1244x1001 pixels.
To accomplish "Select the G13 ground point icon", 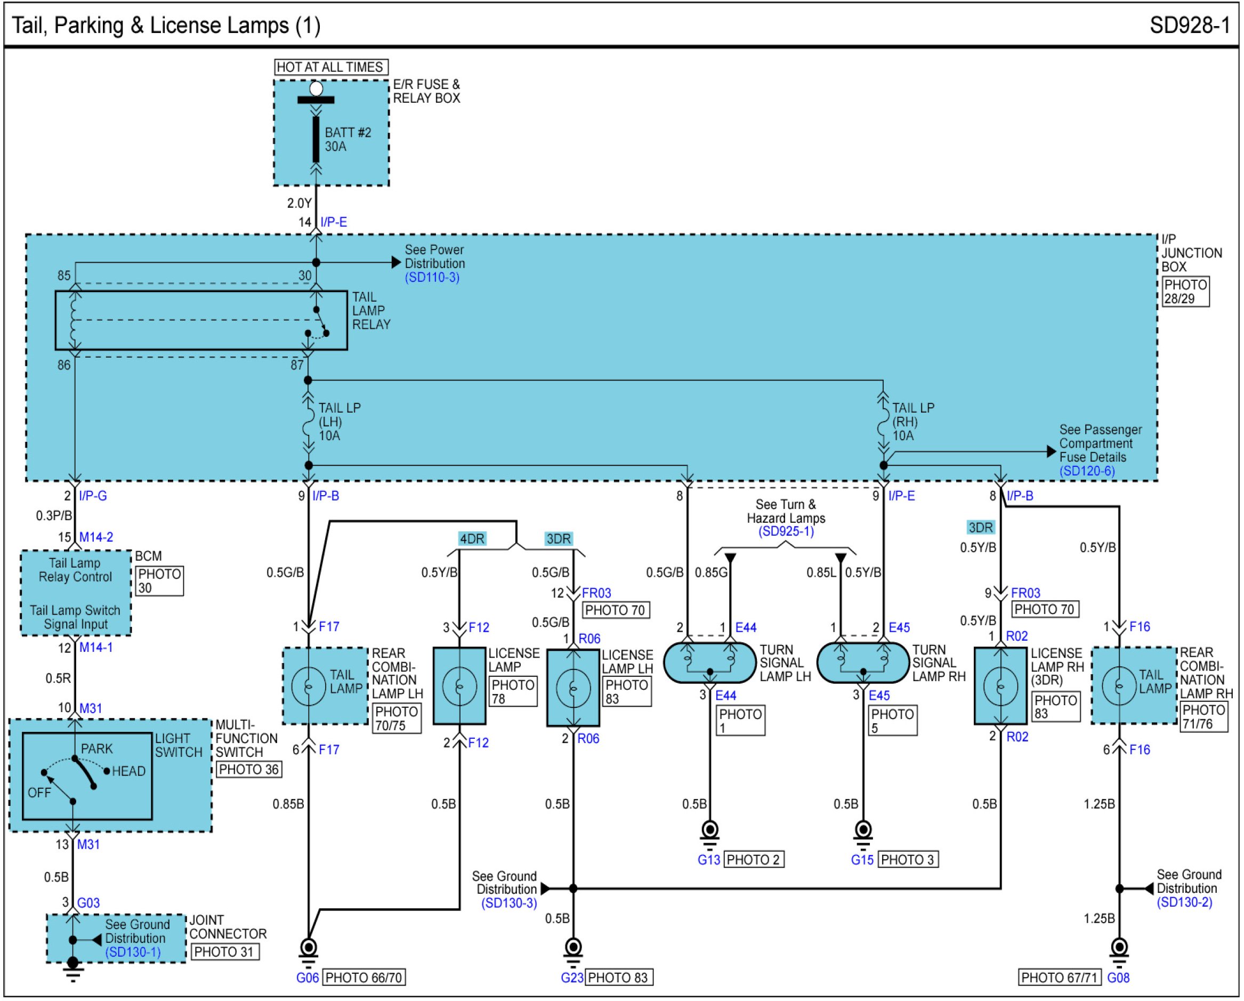I will point(710,831).
